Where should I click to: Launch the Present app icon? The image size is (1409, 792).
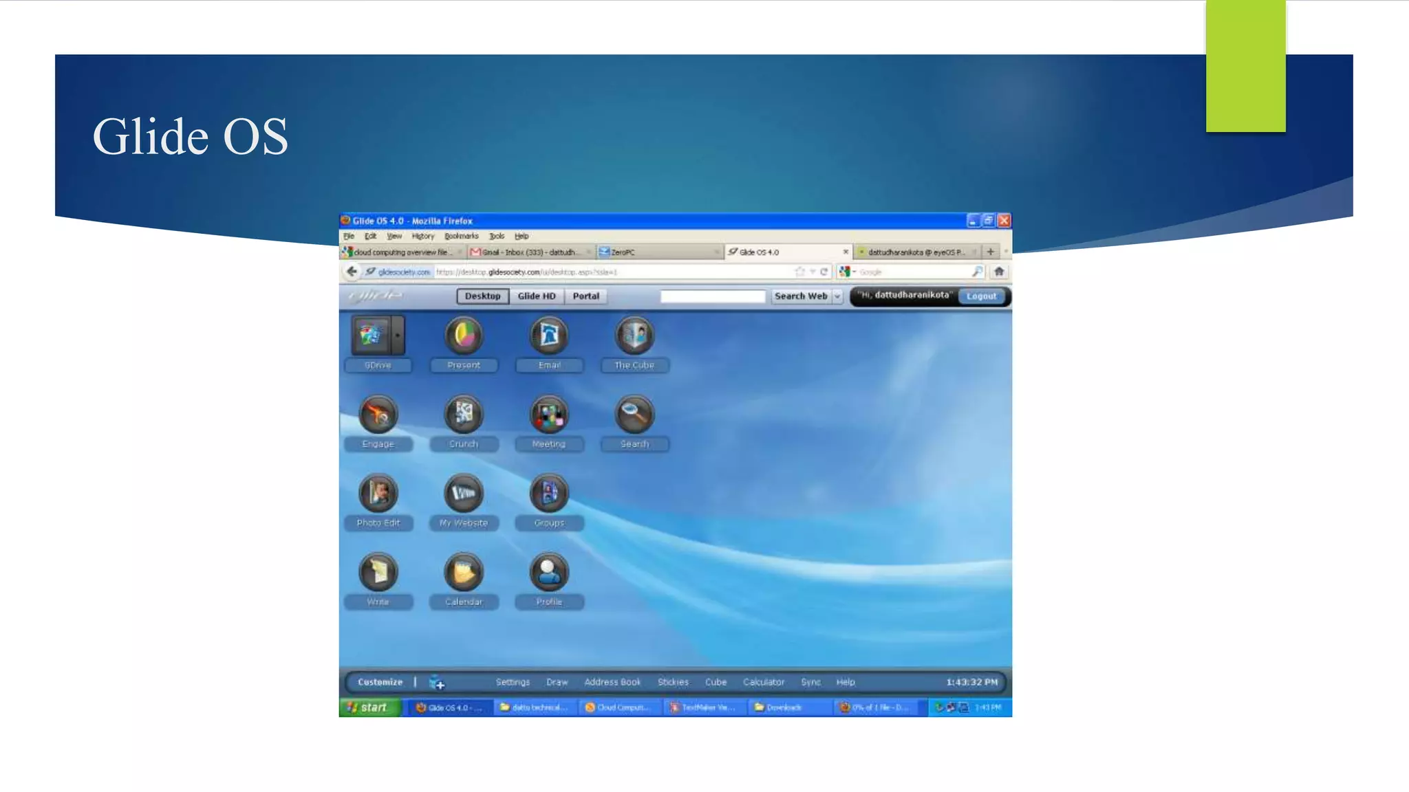464,335
